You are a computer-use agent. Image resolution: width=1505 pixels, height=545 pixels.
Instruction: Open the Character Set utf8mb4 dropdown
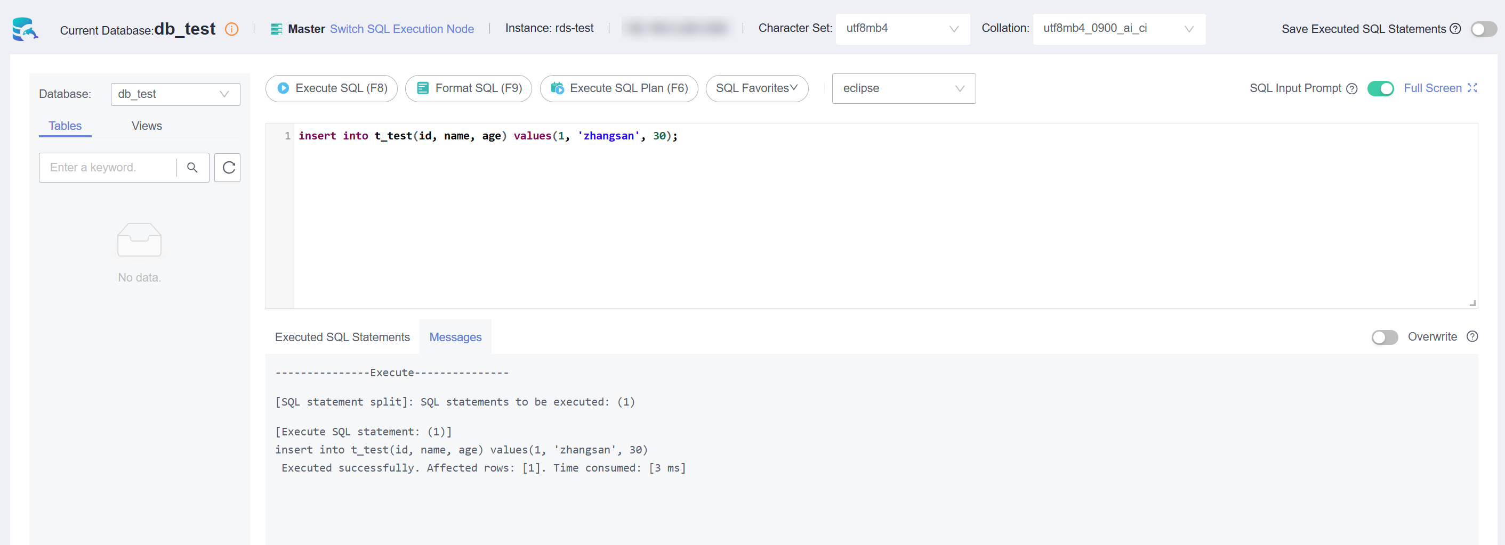902,29
